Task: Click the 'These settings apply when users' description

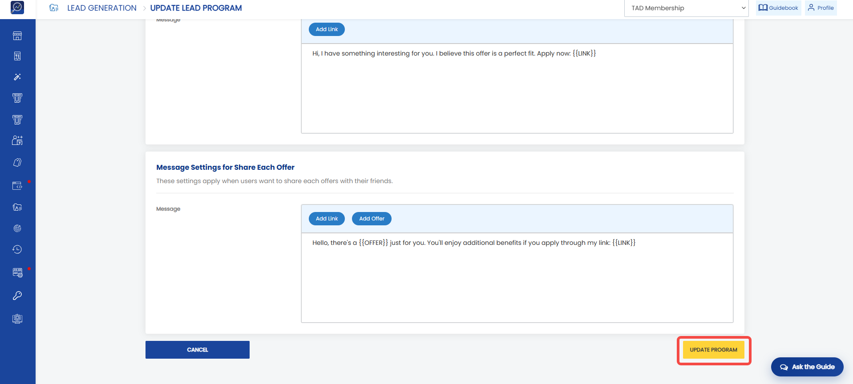Action: click(x=275, y=181)
